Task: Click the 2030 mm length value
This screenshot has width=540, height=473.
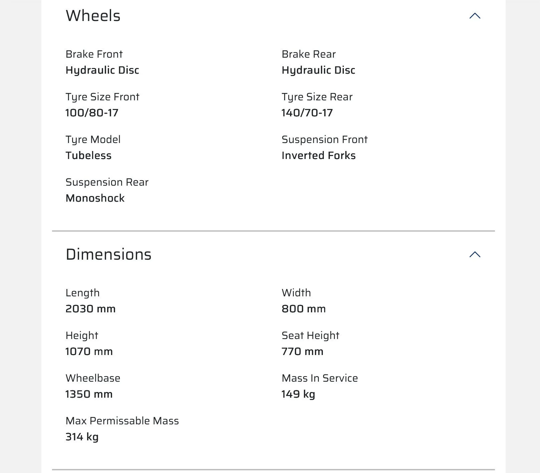Action: (91, 309)
